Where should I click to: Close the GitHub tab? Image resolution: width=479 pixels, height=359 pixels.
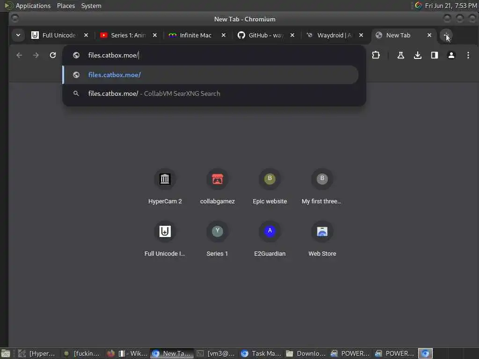pos(292,35)
